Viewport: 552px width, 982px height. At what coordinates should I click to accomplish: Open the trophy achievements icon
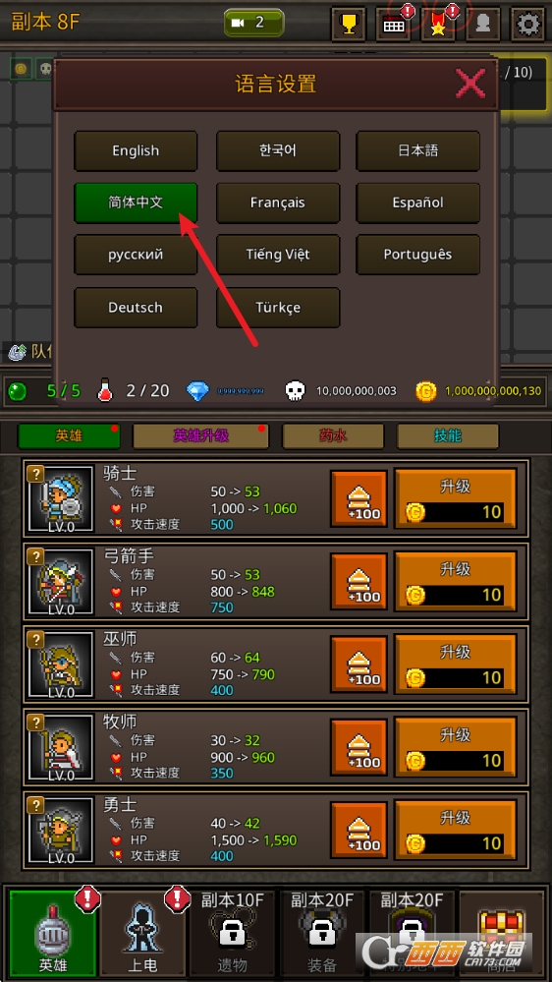click(x=349, y=25)
